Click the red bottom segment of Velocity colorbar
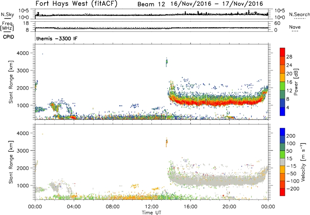The image size is (310, 215). (282, 192)
